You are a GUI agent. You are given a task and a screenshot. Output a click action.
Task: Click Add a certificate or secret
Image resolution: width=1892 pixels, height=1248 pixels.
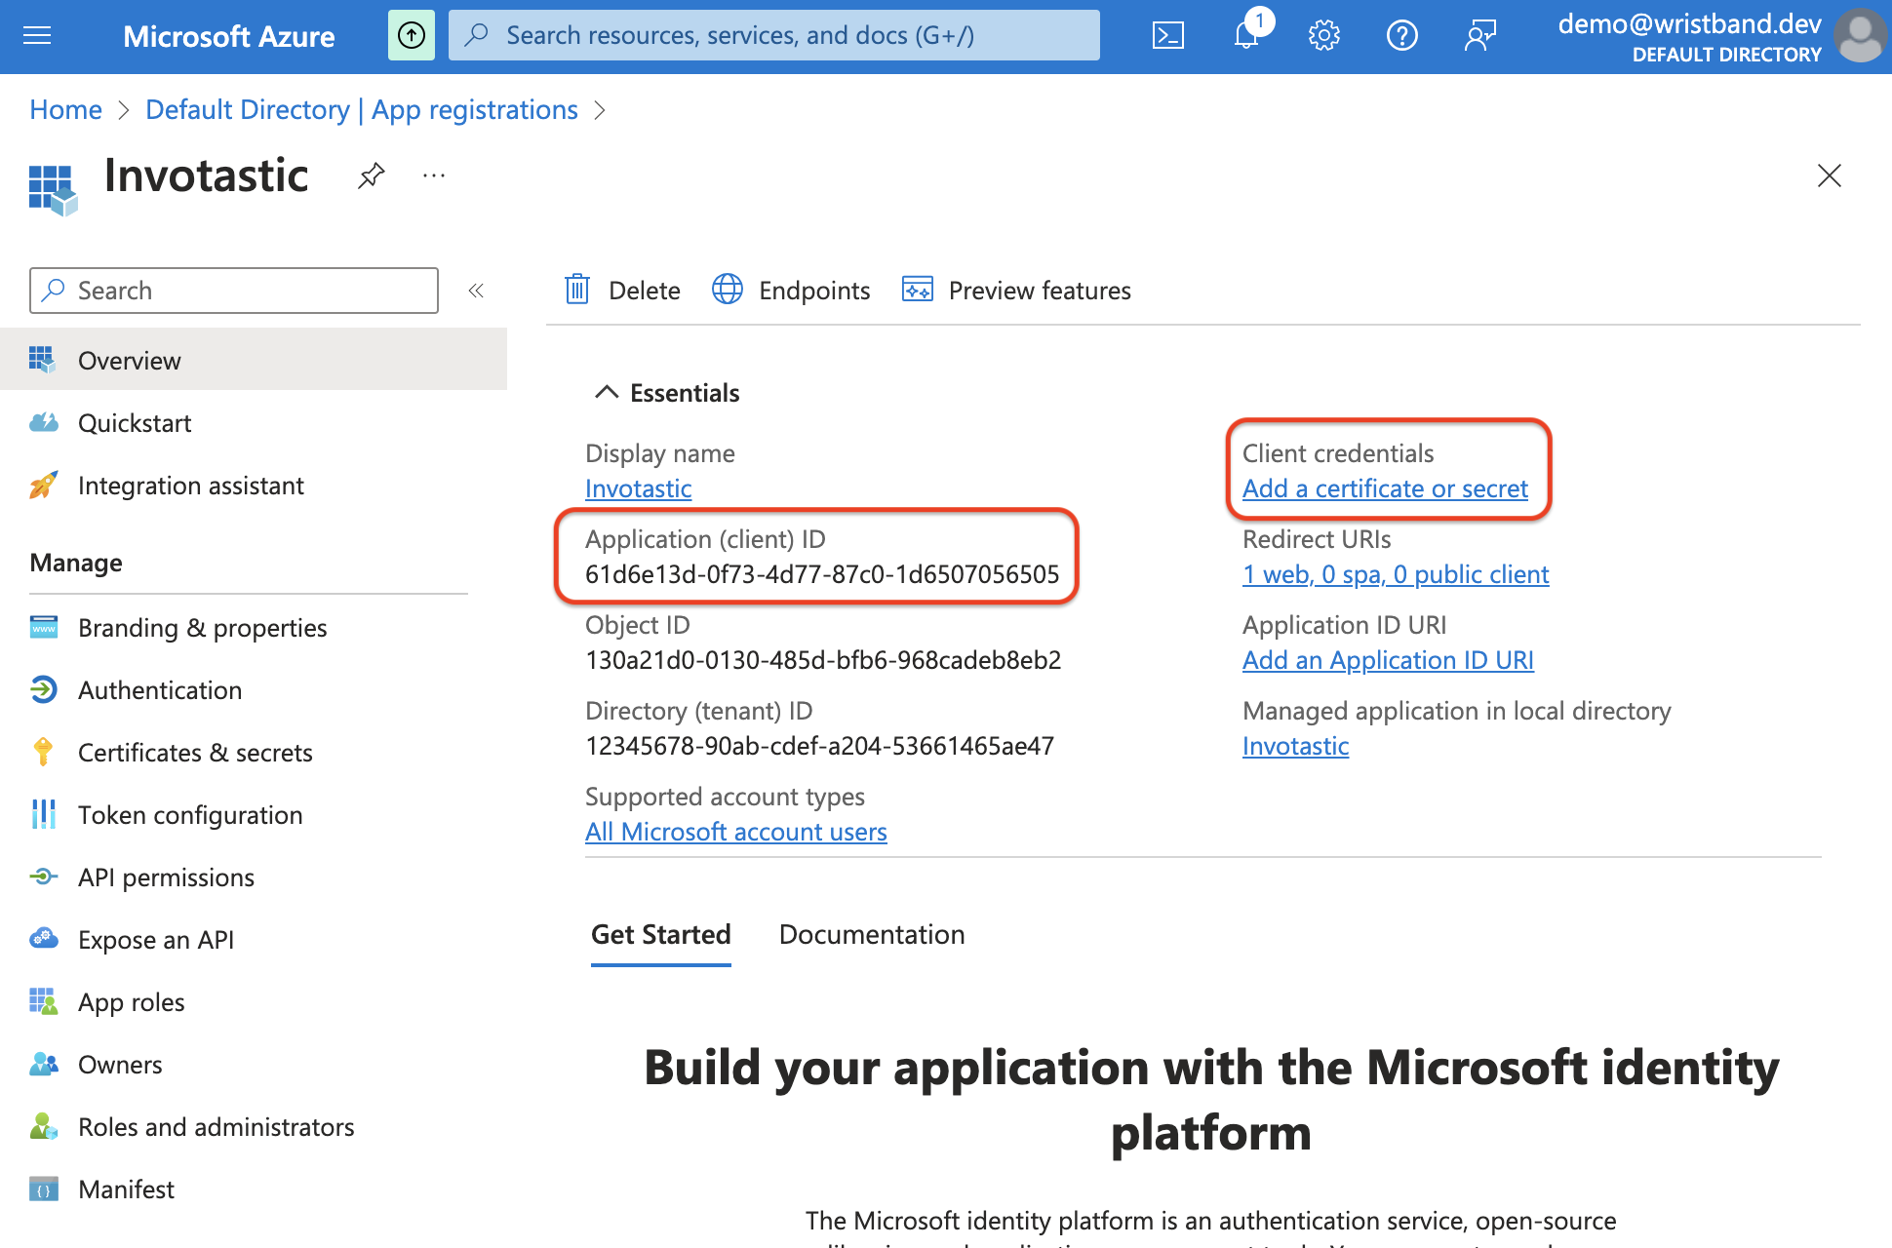tap(1385, 488)
